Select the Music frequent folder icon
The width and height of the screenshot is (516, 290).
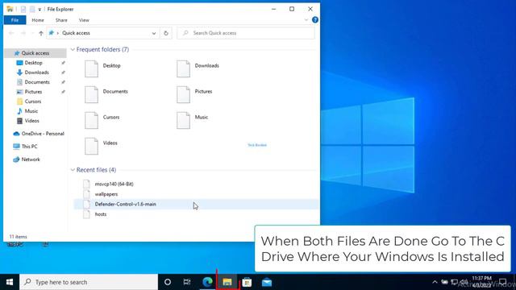(x=183, y=120)
